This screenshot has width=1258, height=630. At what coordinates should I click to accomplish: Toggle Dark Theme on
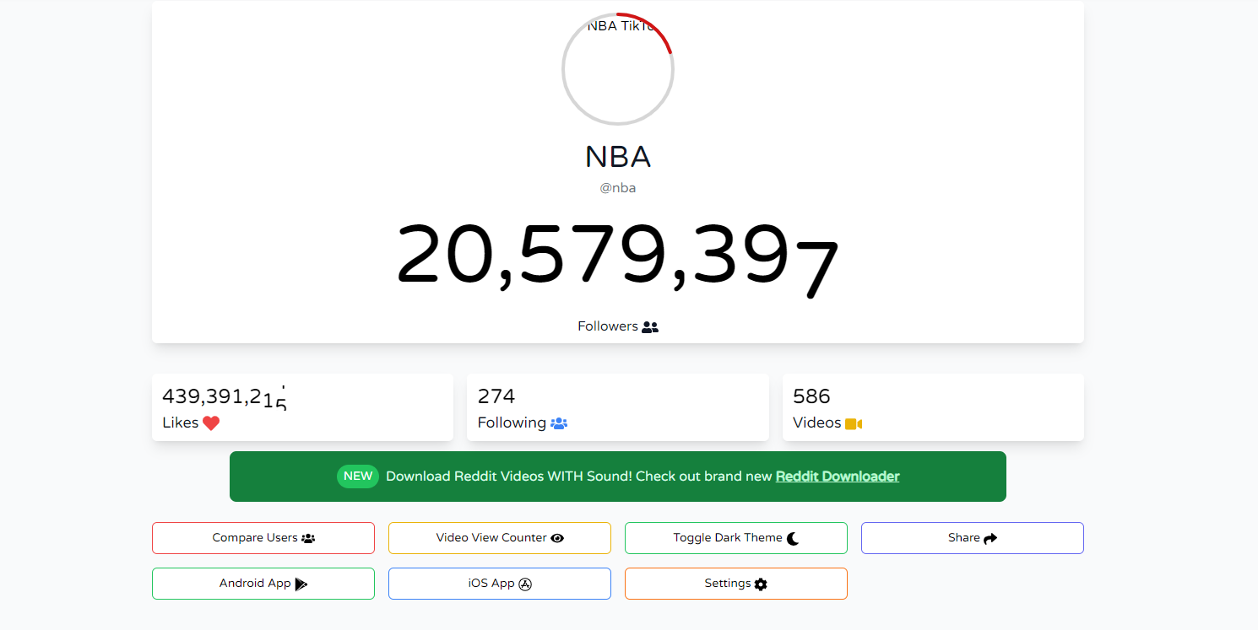pyautogui.click(x=735, y=538)
